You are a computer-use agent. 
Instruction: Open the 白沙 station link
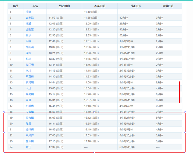[28, 36]
